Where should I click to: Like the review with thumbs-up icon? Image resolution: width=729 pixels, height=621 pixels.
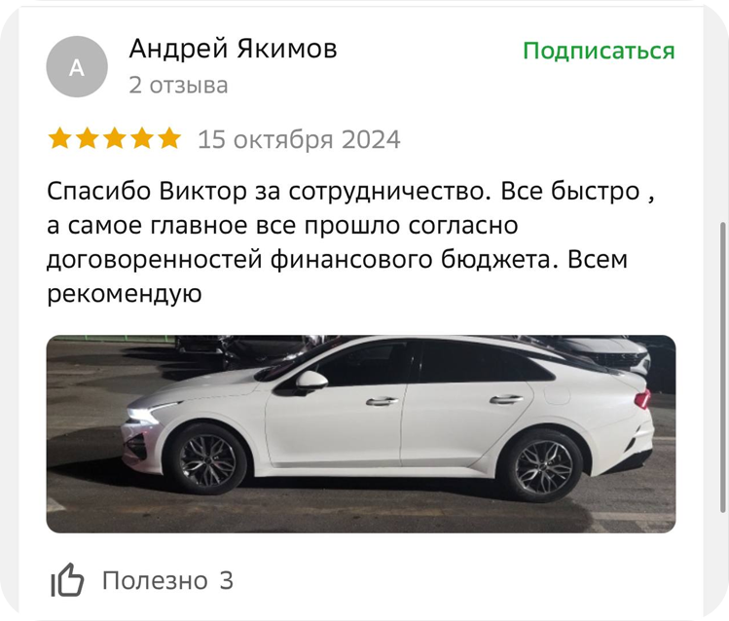(67, 579)
